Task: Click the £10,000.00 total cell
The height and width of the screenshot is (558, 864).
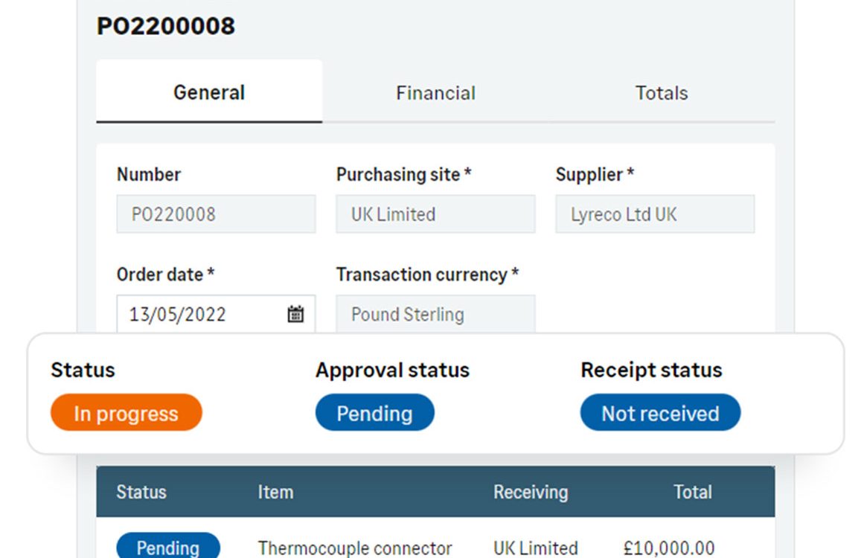Action: tap(669, 548)
